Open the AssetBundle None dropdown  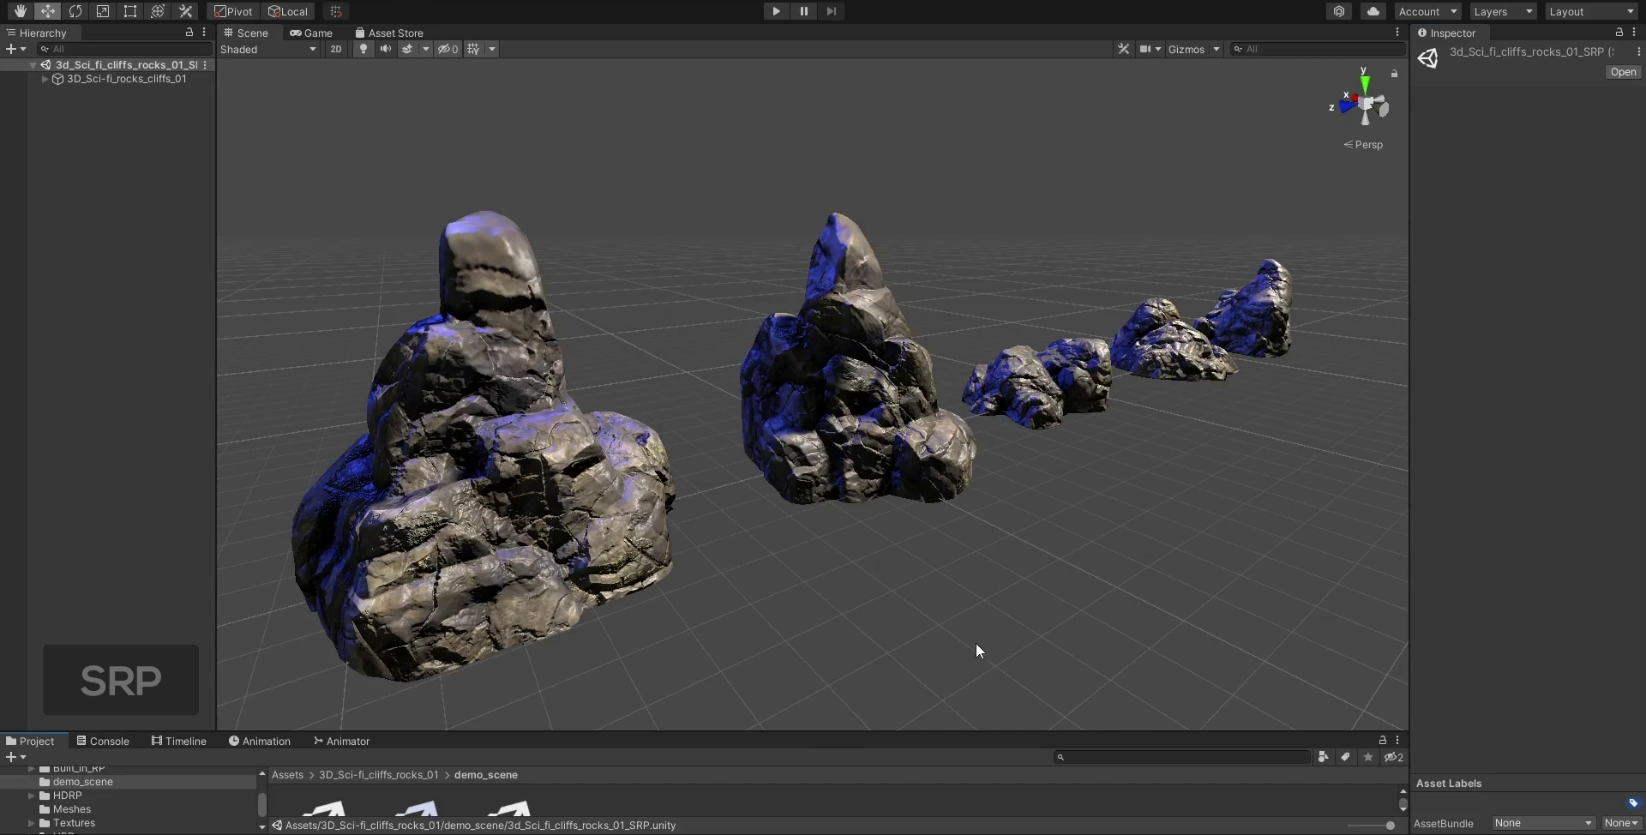tap(1543, 823)
